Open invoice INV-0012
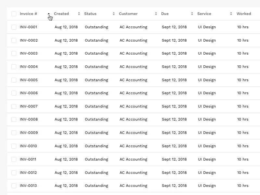260x195 pixels. tap(28, 173)
